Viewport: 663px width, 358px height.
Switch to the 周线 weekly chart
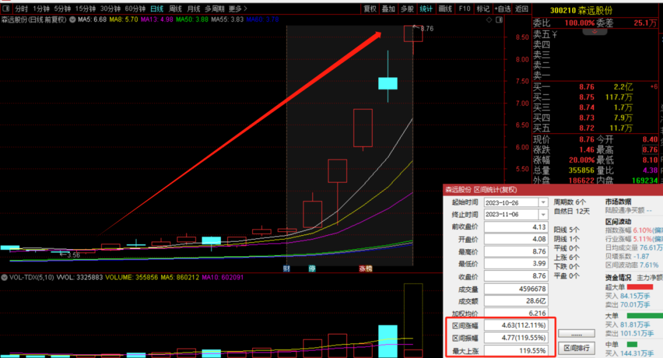point(175,9)
